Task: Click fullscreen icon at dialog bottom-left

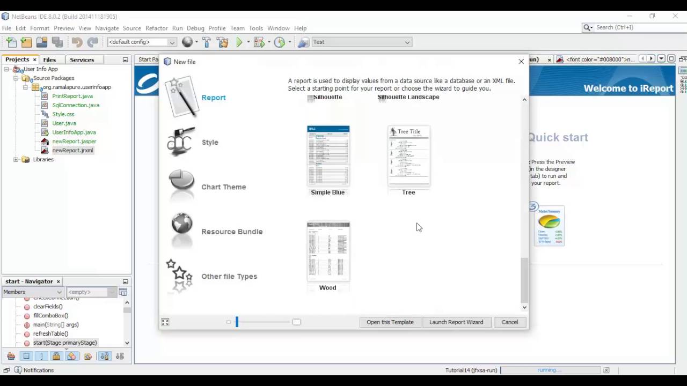Action: [165, 322]
